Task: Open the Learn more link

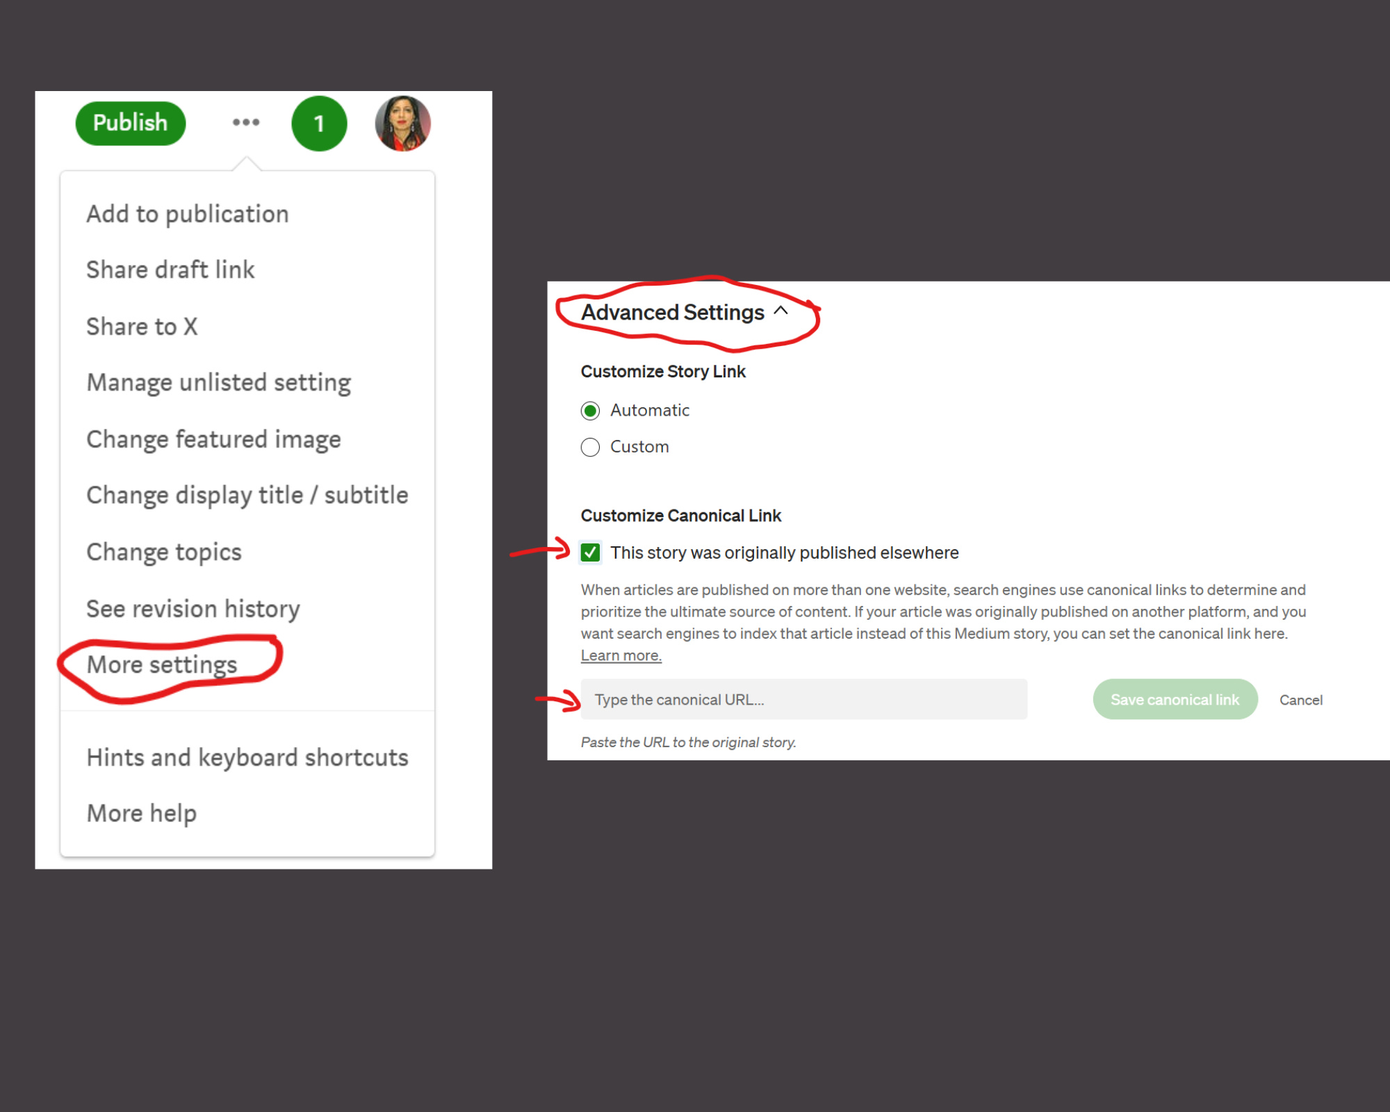Action: click(x=621, y=655)
